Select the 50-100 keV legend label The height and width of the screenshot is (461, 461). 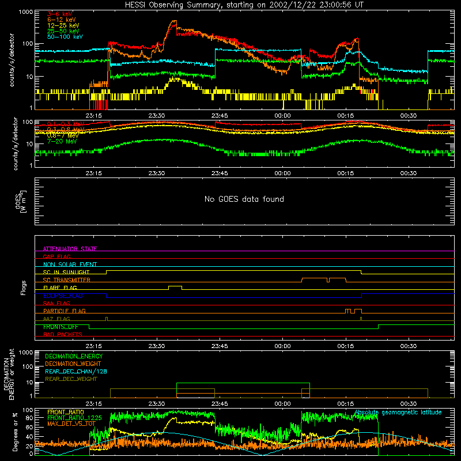[65, 37]
